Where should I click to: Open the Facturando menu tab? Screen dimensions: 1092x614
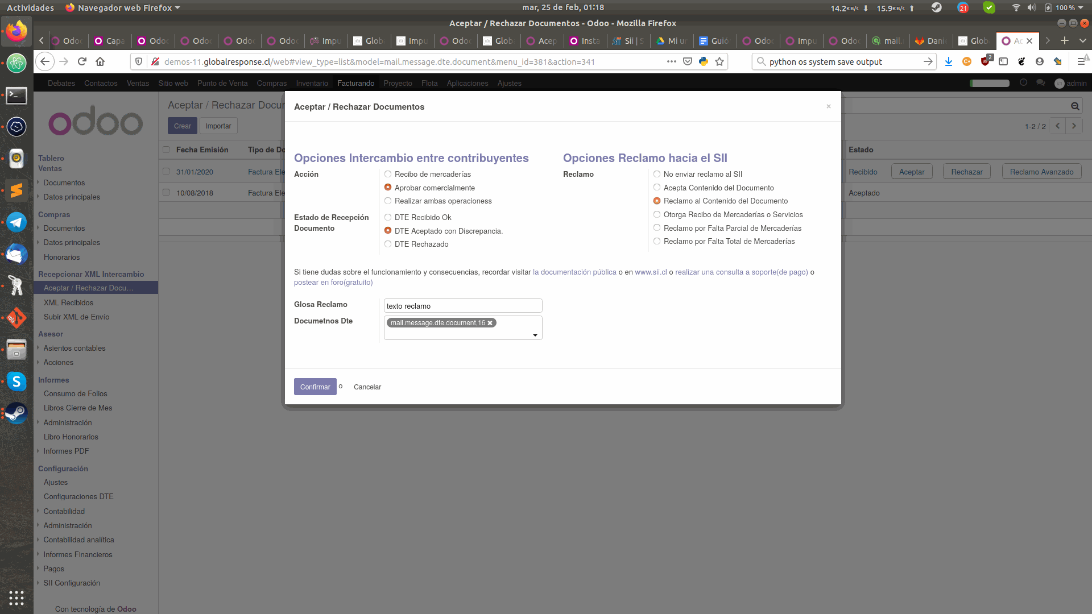pos(355,83)
